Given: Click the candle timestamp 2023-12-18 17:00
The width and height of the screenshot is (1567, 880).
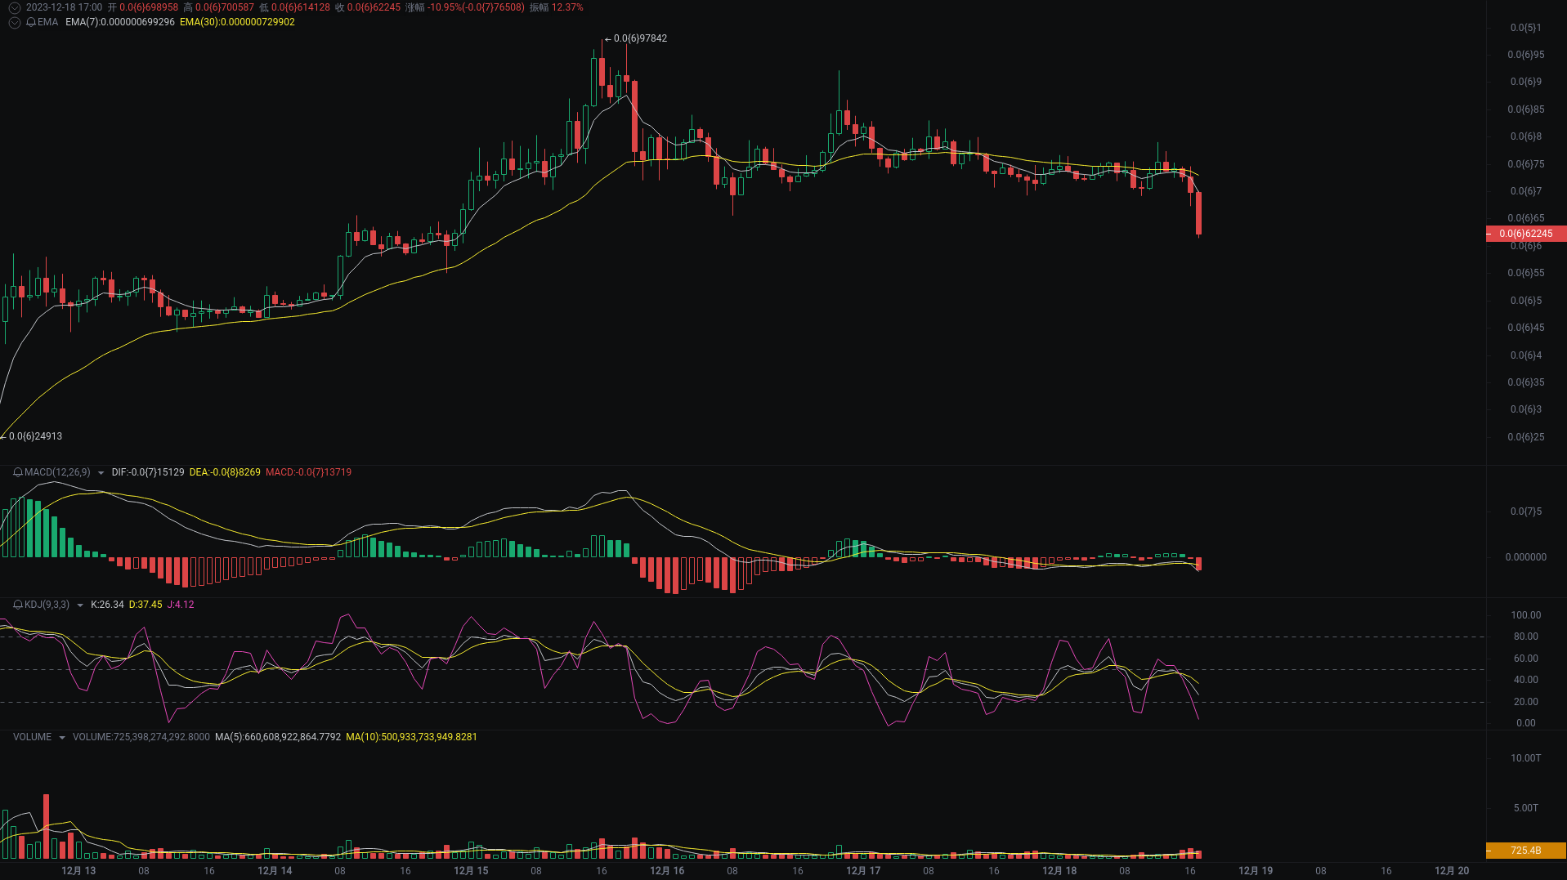Looking at the screenshot, I should [64, 7].
